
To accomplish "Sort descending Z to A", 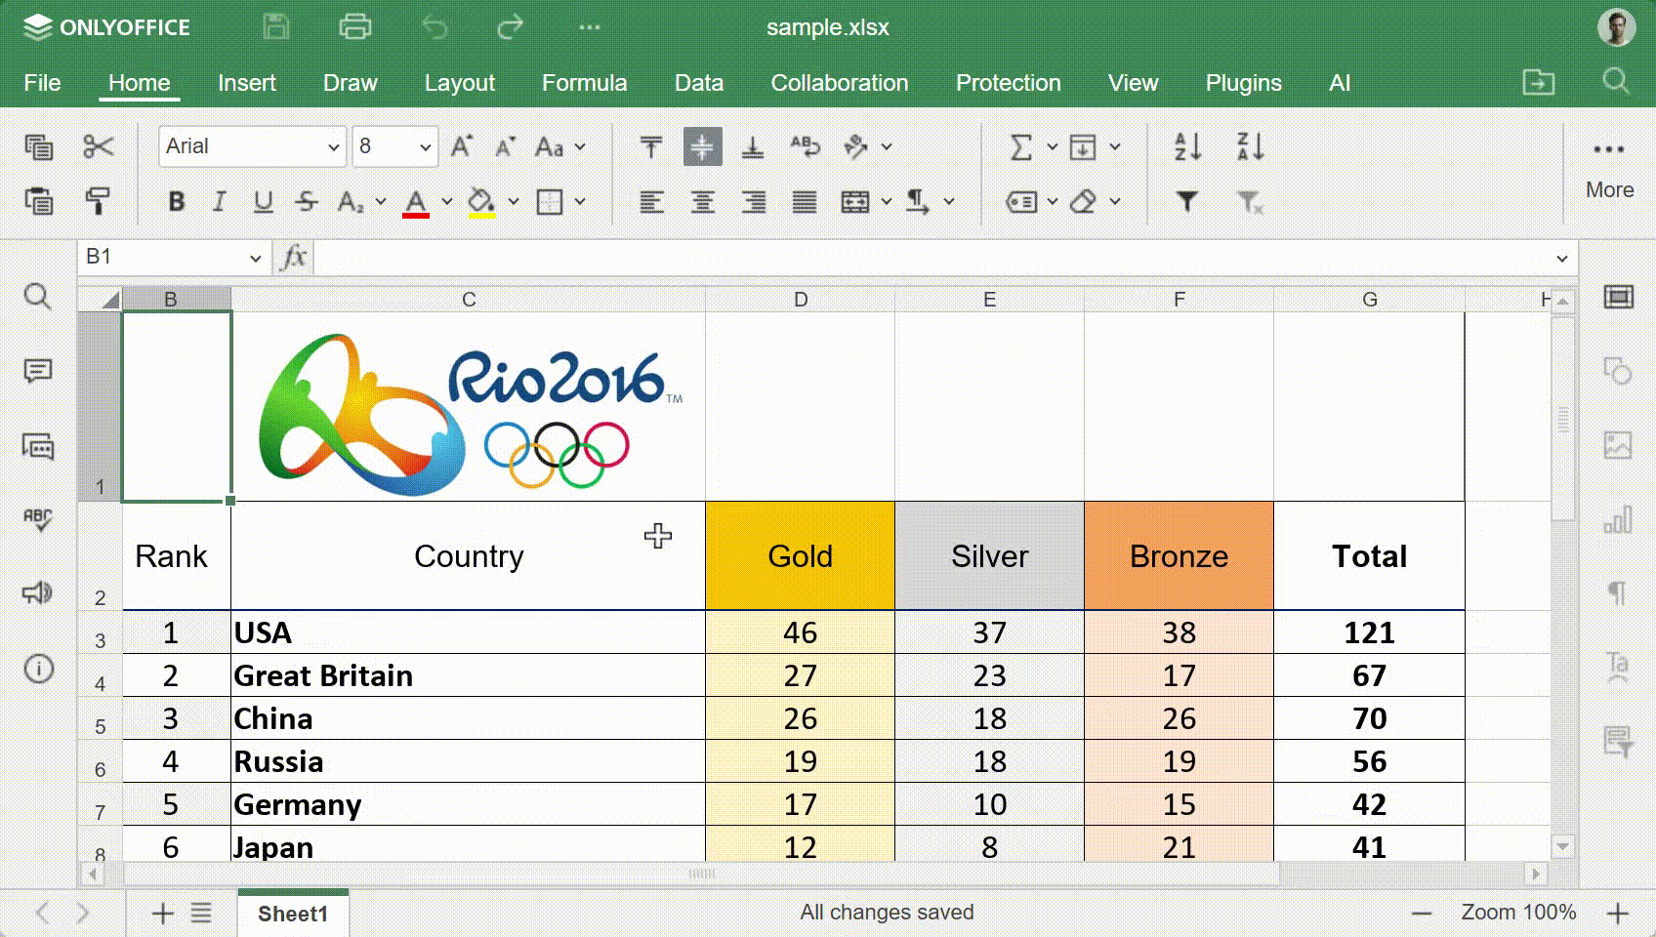I will (x=1250, y=147).
